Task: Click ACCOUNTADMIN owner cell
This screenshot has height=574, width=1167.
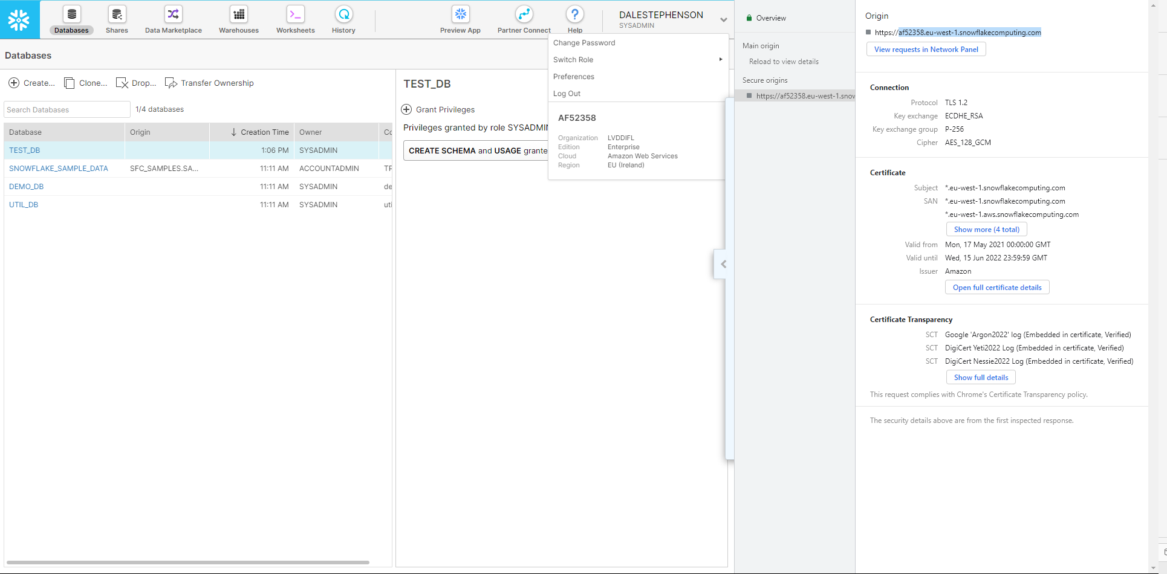Action: pyautogui.click(x=329, y=169)
